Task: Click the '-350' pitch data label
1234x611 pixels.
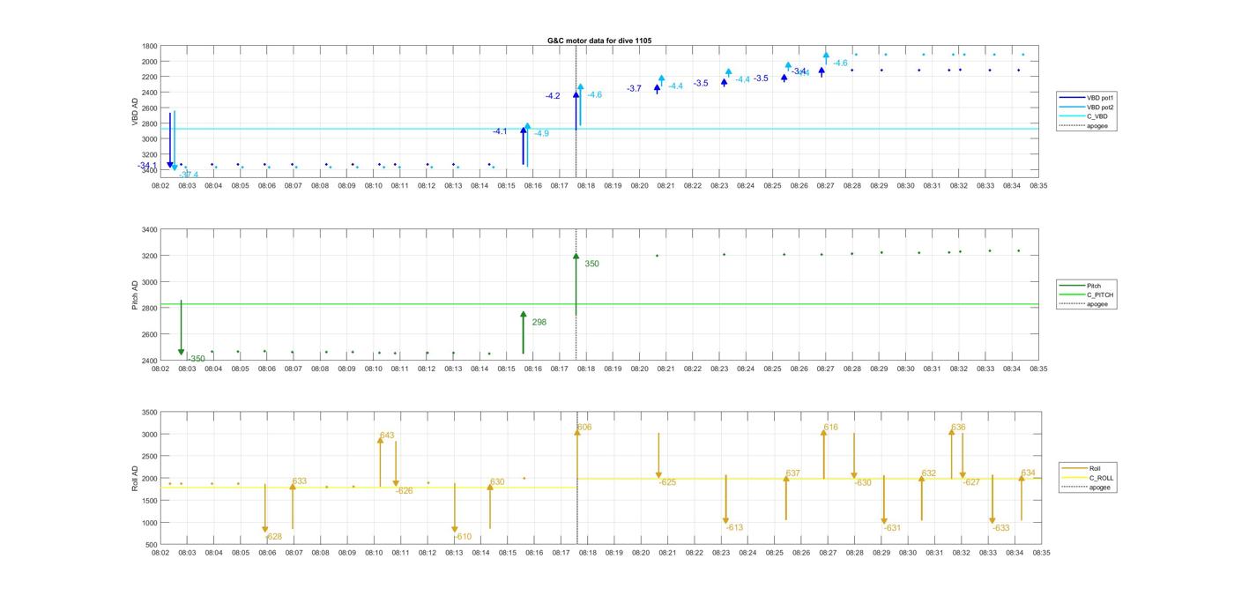Action: (x=196, y=359)
